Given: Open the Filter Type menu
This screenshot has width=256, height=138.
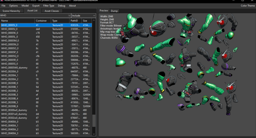Looking at the screenshot, I should (49, 6).
